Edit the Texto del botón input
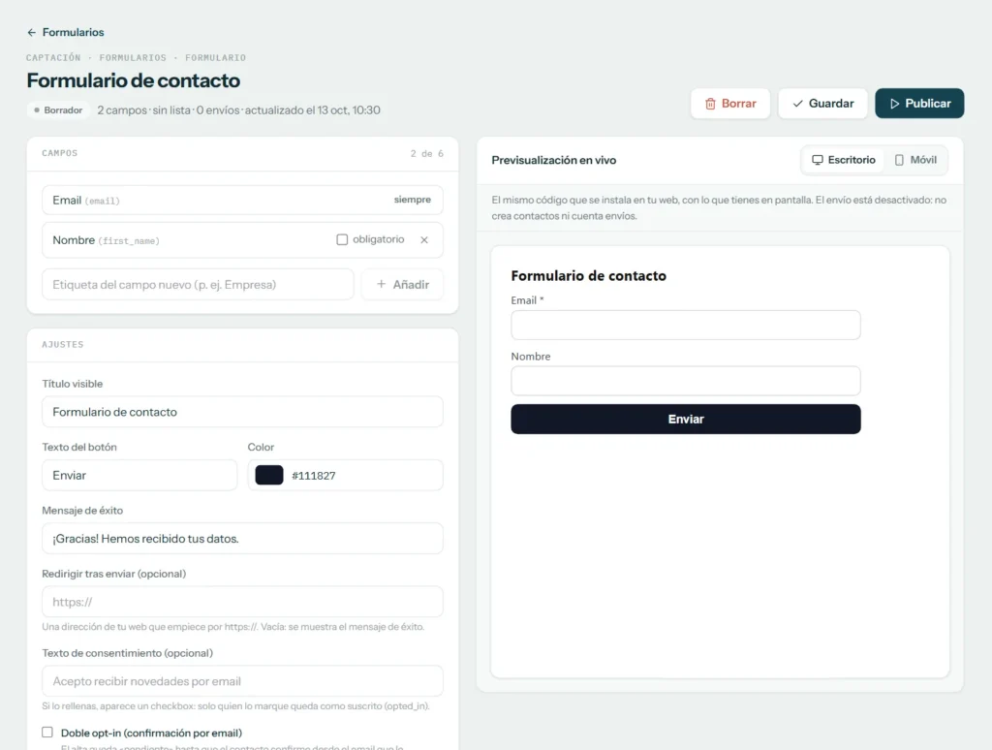 tap(139, 476)
